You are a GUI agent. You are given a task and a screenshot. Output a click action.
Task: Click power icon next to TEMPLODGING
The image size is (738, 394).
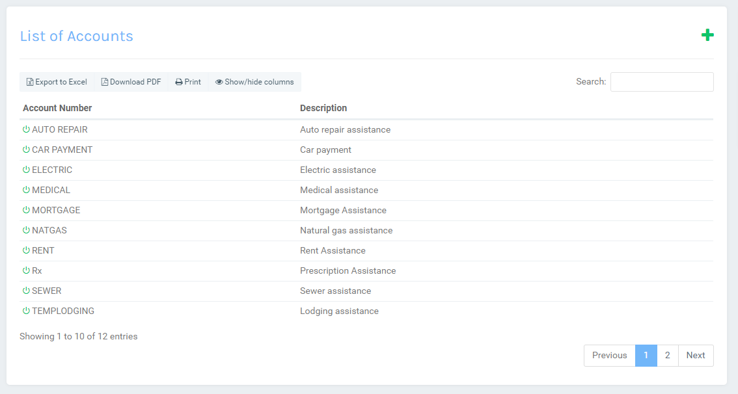pyautogui.click(x=26, y=311)
